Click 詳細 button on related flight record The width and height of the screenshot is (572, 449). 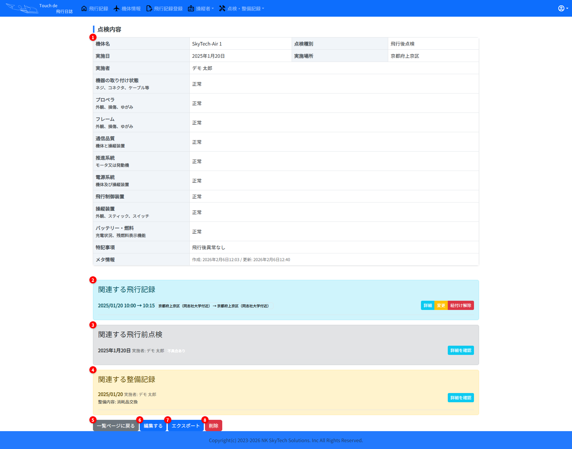point(428,305)
